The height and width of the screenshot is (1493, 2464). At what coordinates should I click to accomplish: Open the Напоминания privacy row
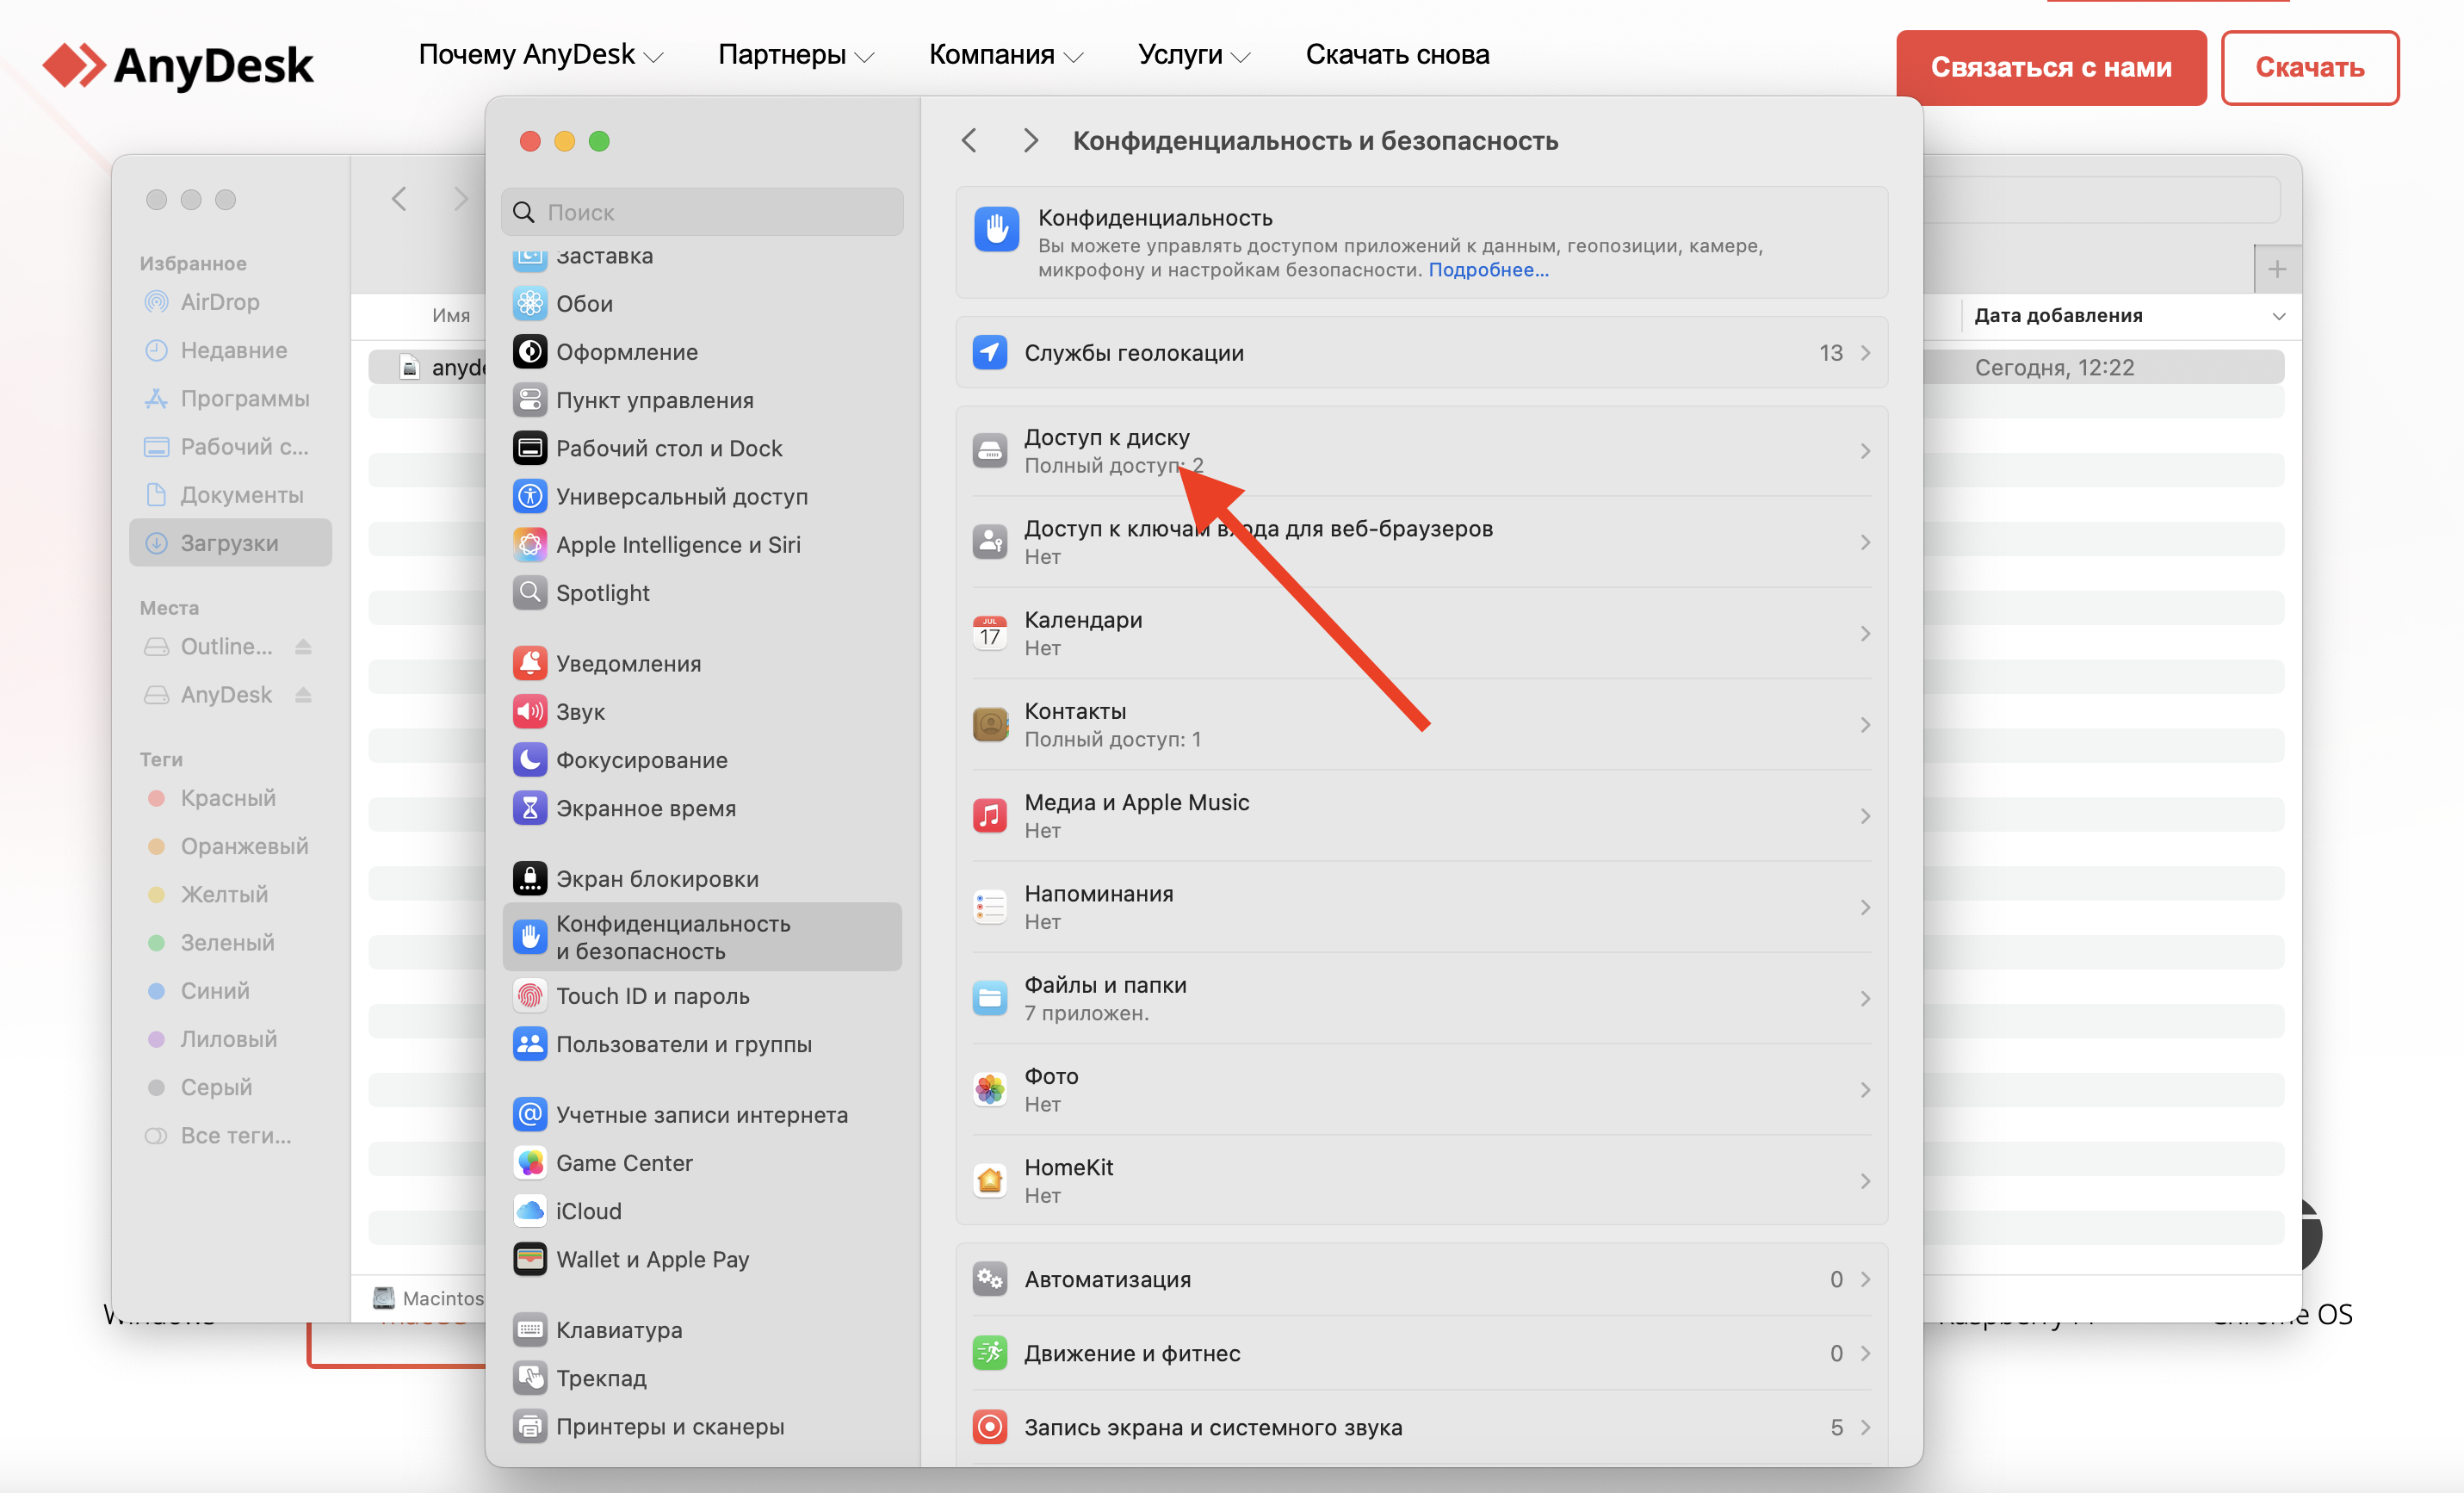click(x=1421, y=907)
